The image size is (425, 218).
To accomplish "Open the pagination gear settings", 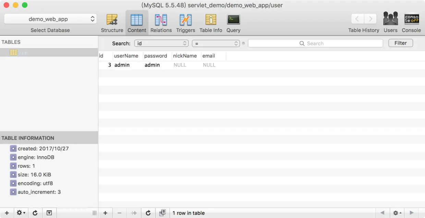I will (x=397, y=213).
